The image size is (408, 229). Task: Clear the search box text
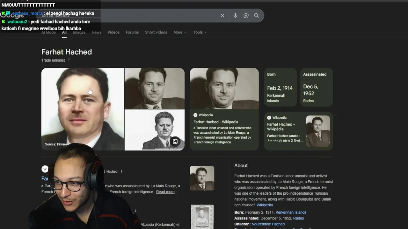(222, 16)
